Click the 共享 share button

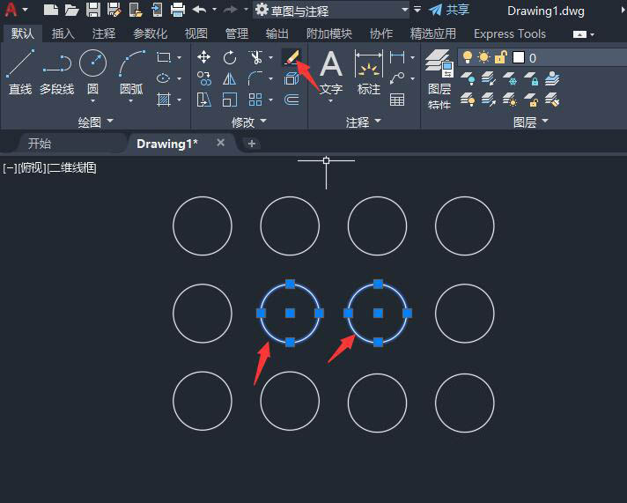[x=449, y=10]
